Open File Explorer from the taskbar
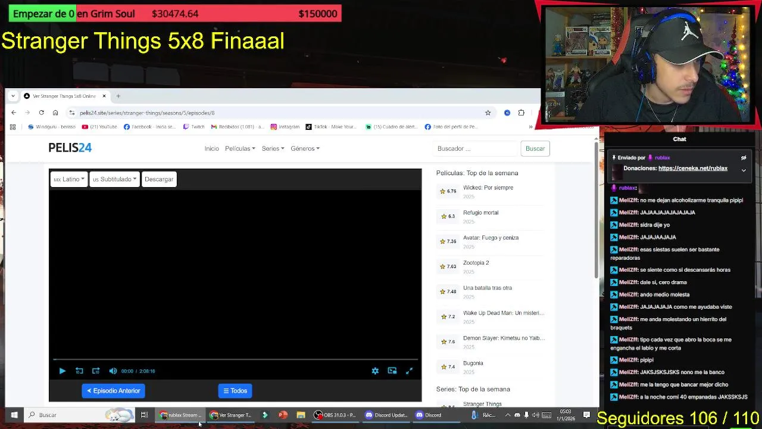The image size is (762, 429). [x=301, y=415]
